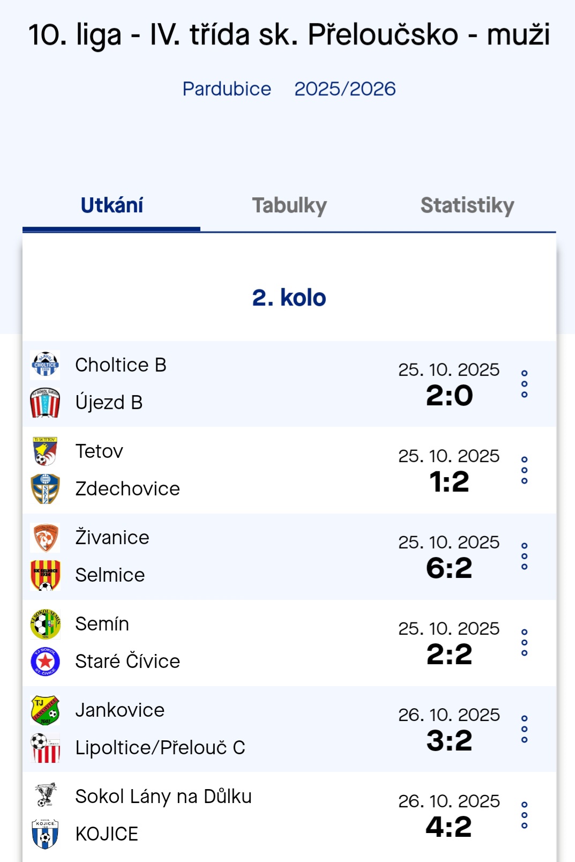Screen dimensions: 575x862
Task: Click the Živanice club crest
Action: 45,538
